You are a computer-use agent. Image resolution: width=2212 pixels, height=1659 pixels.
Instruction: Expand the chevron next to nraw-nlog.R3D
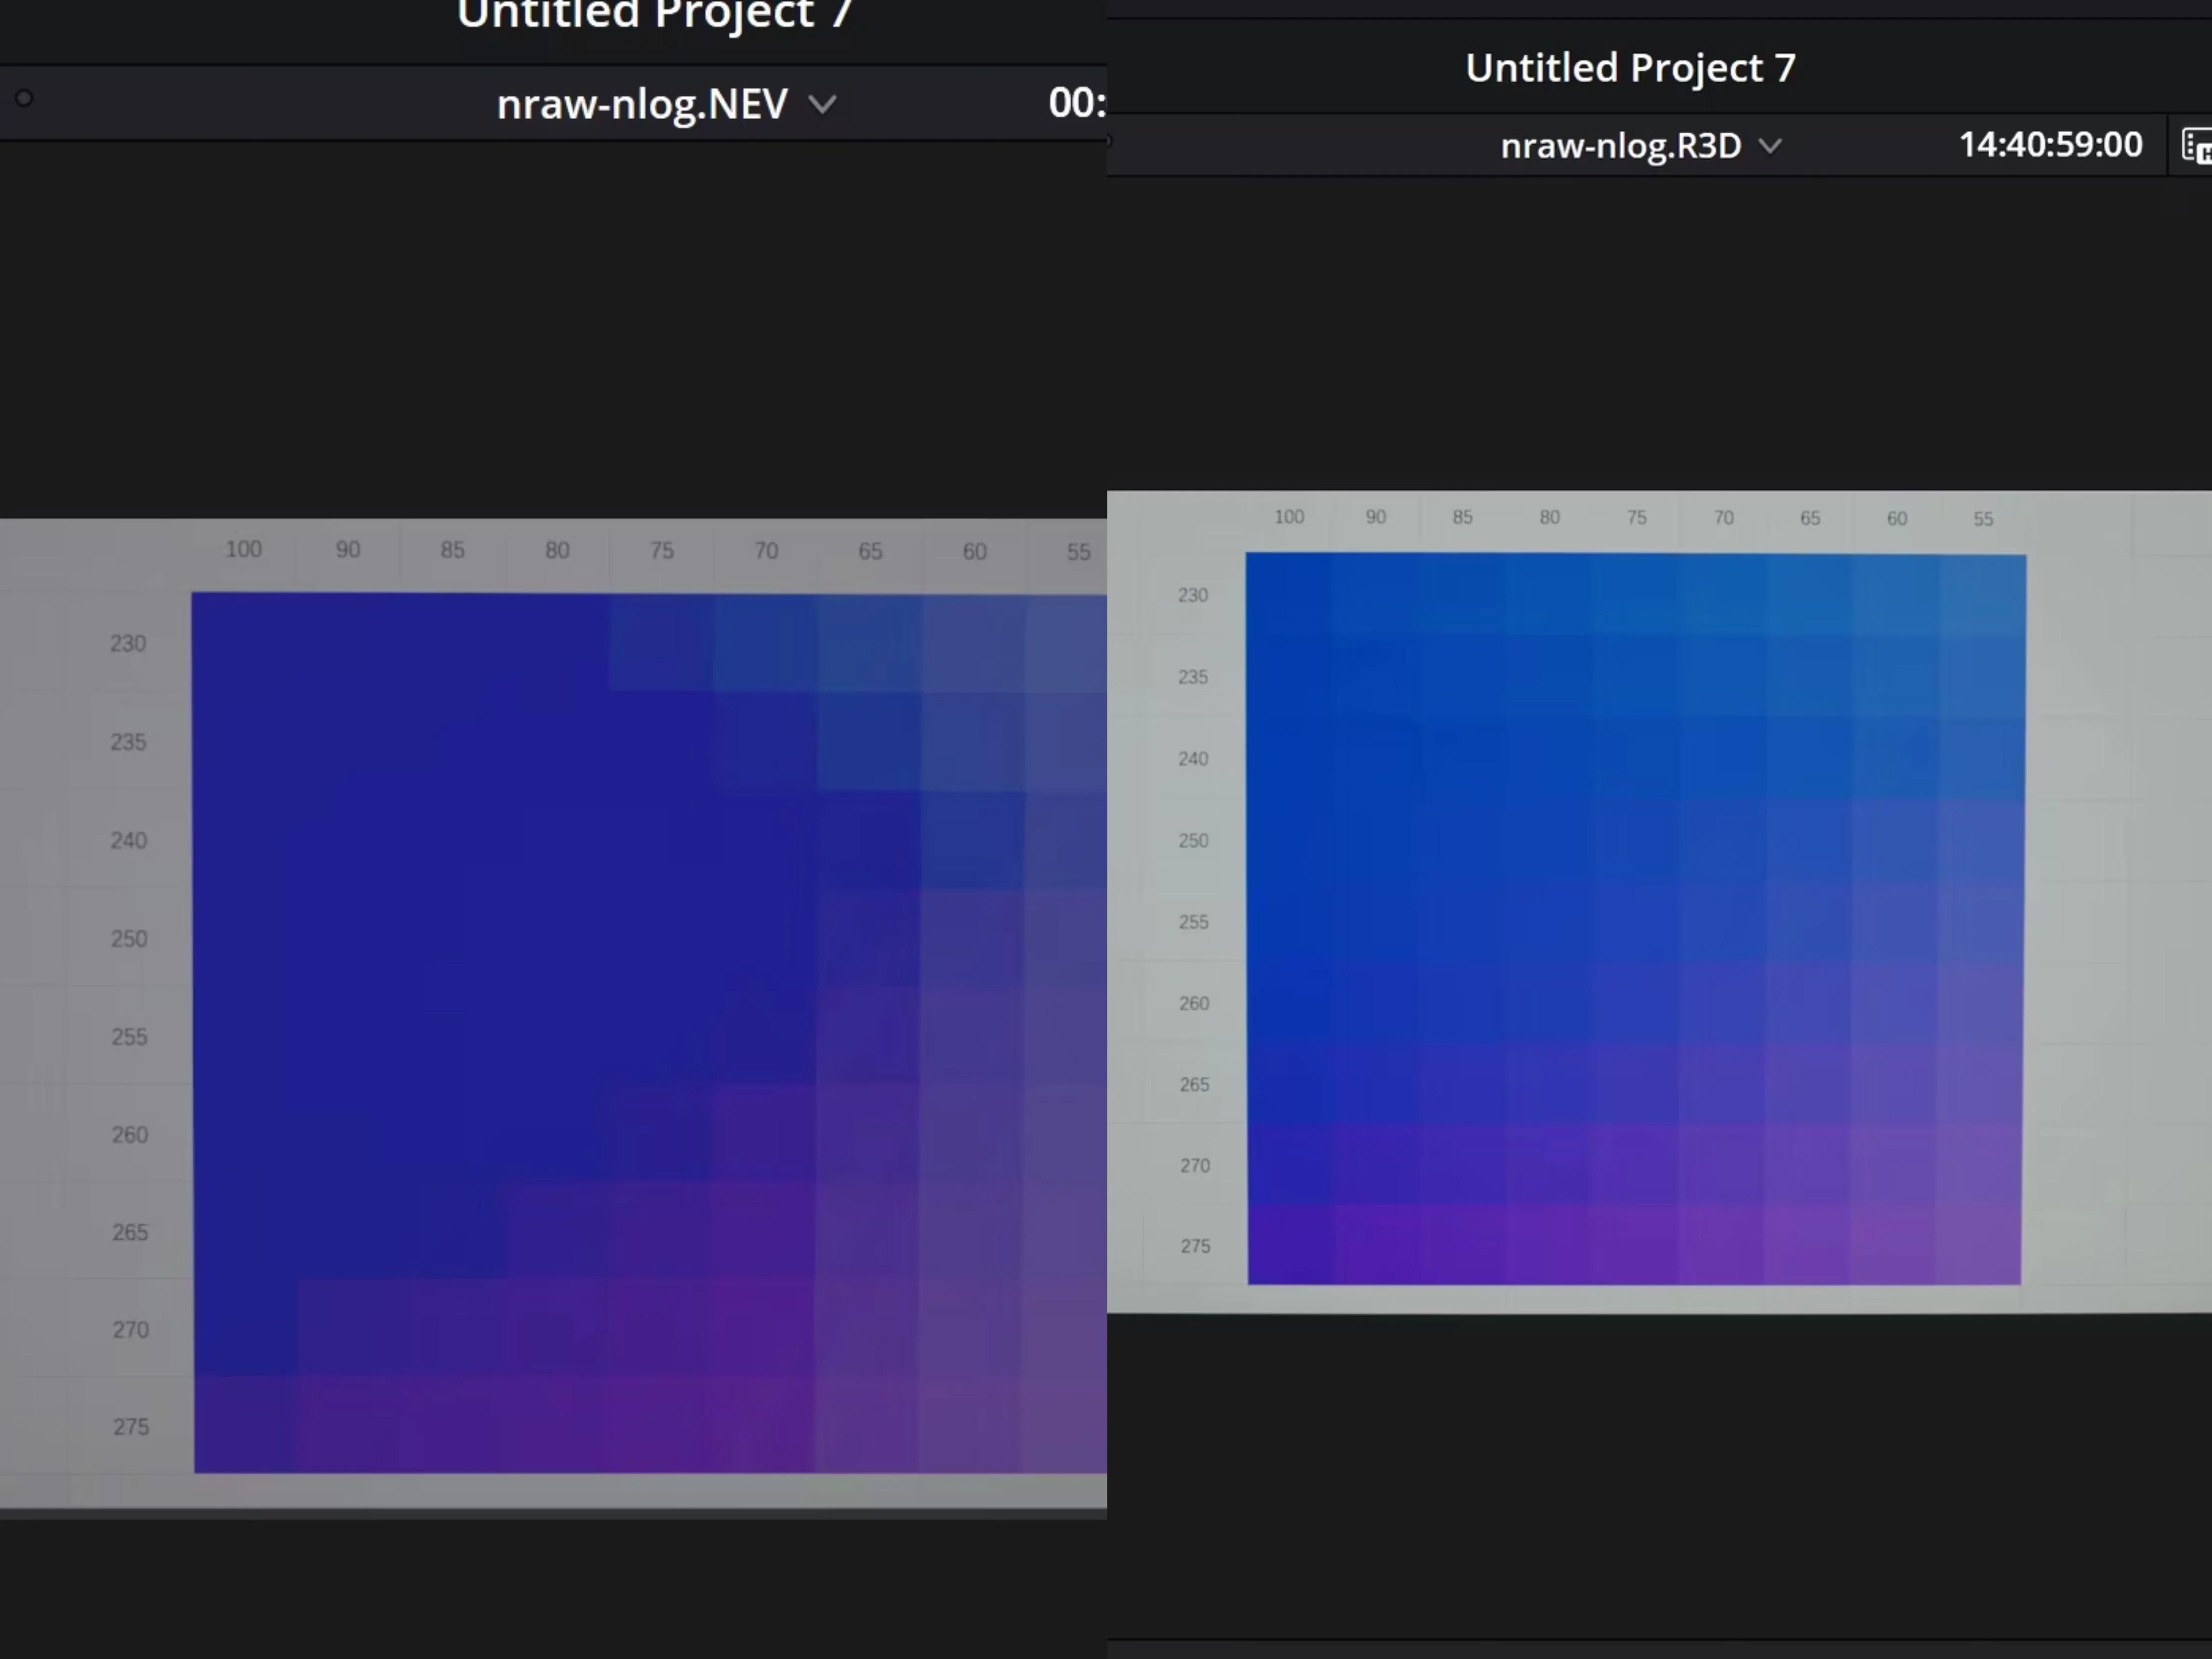pyautogui.click(x=1770, y=146)
